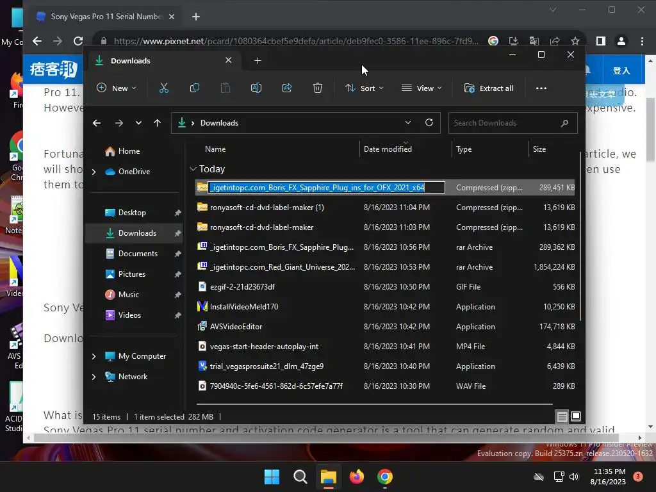
Task: Go up one folder level
Action: 158,123
